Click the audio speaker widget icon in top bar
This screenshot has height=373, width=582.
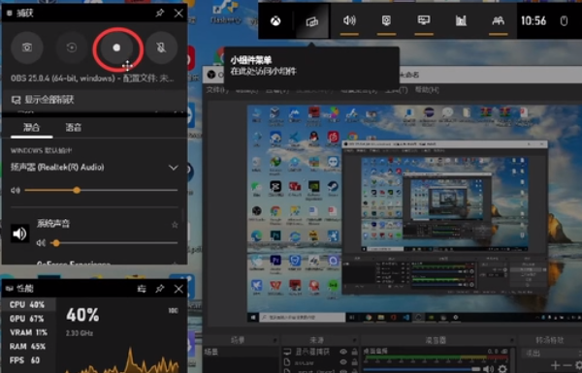pos(349,20)
